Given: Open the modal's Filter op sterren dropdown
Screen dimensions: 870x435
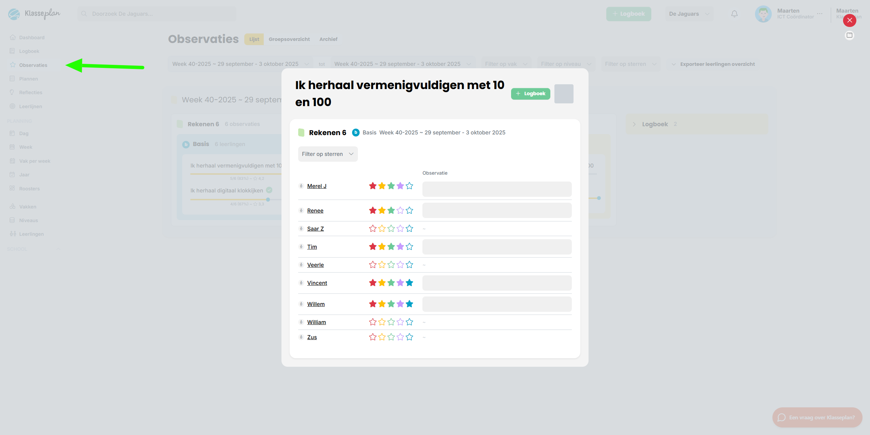Looking at the screenshot, I should (x=328, y=154).
